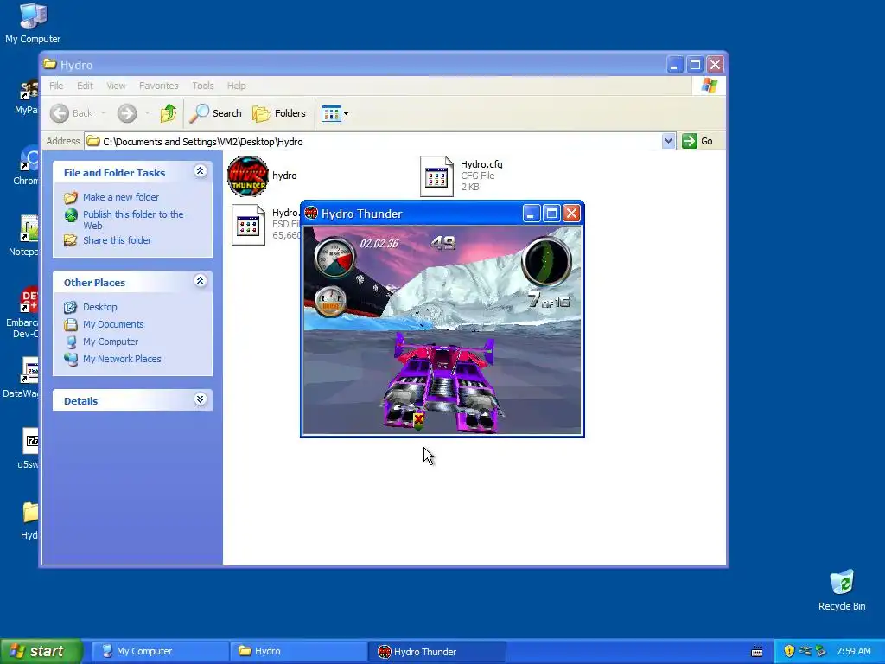This screenshot has width=885, height=664.
Task: Toggle the Folders pane button
Action: tap(279, 113)
